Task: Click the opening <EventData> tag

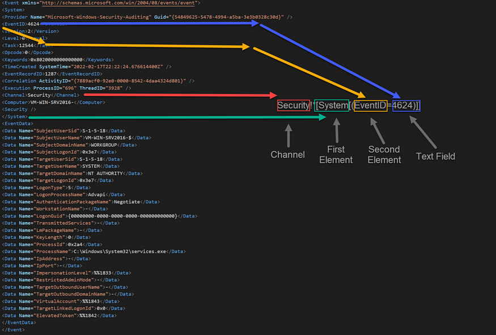Action: point(18,124)
